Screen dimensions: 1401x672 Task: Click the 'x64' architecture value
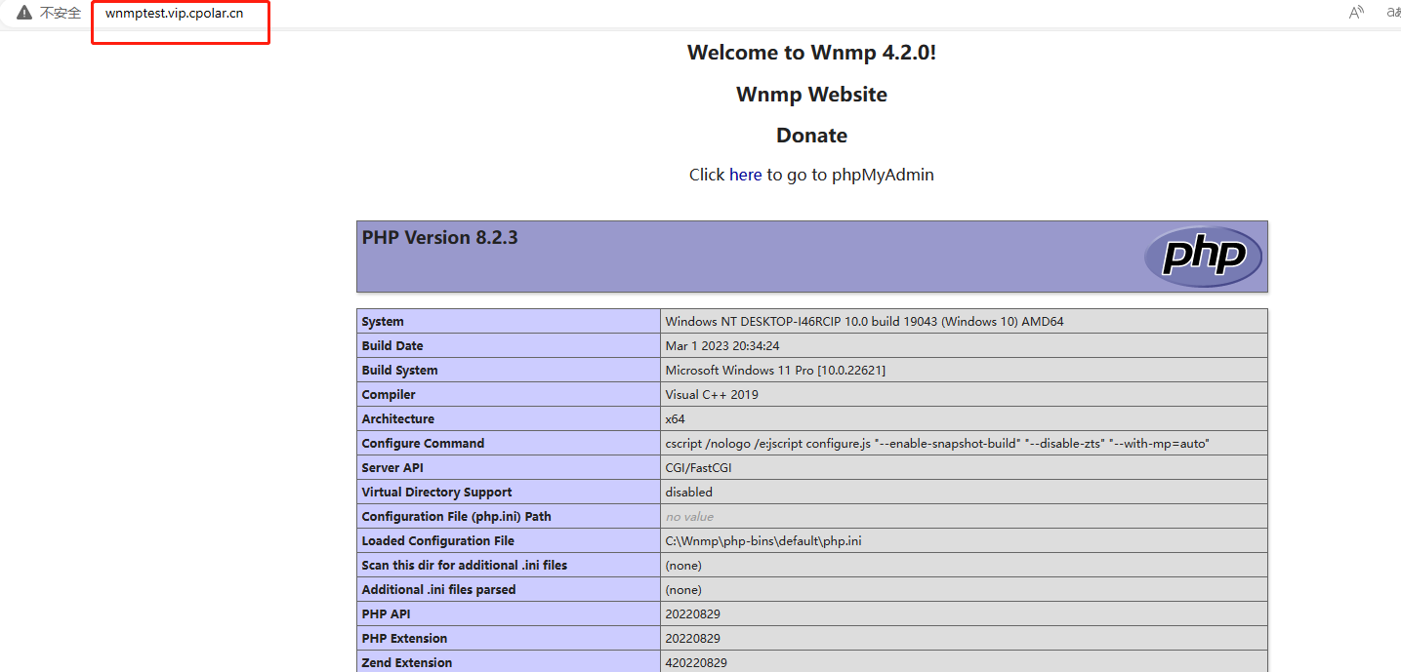[x=676, y=419]
